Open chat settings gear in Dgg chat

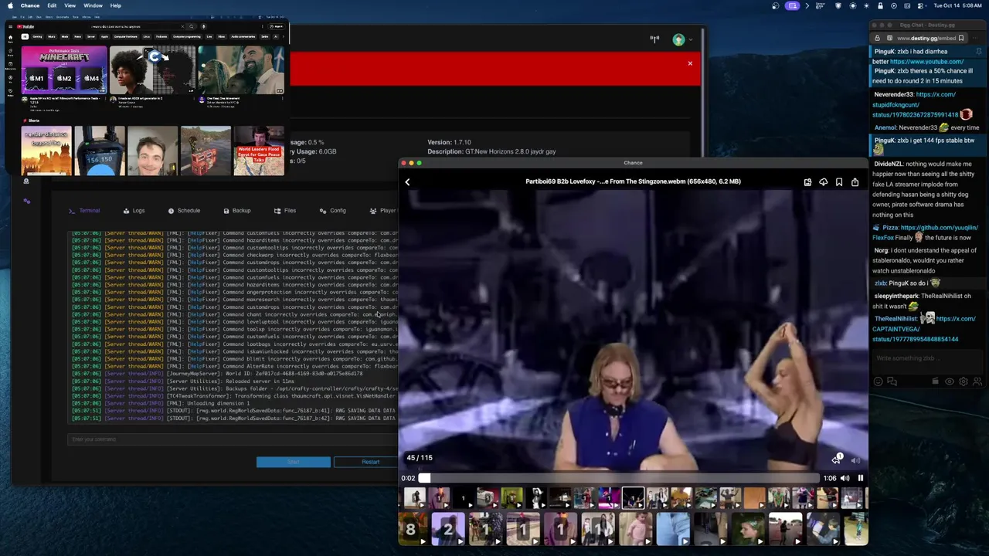pos(964,381)
